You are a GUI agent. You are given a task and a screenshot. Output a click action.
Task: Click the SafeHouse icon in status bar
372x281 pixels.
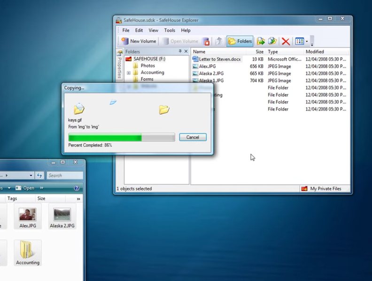coord(304,189)
